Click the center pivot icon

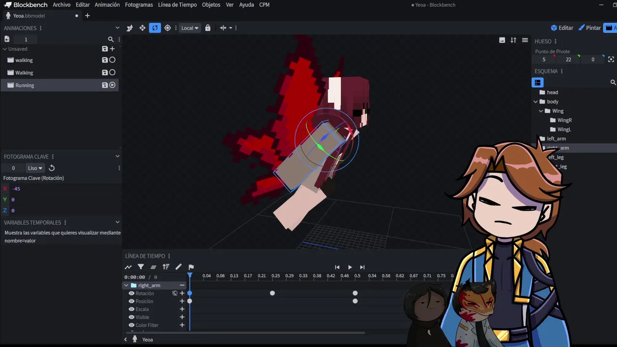(611, 59)
